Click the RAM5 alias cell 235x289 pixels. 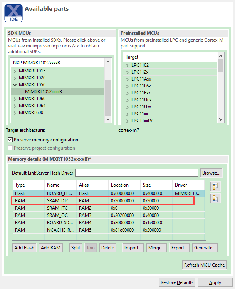pos(92,230)
